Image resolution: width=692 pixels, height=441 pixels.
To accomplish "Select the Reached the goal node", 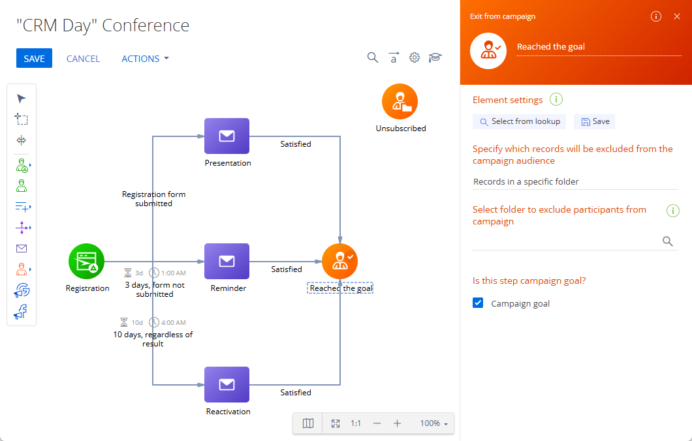I will (x=340, y=262).
